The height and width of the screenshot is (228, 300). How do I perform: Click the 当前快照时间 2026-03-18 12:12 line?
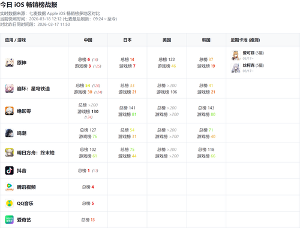click(x=58, y=19)
